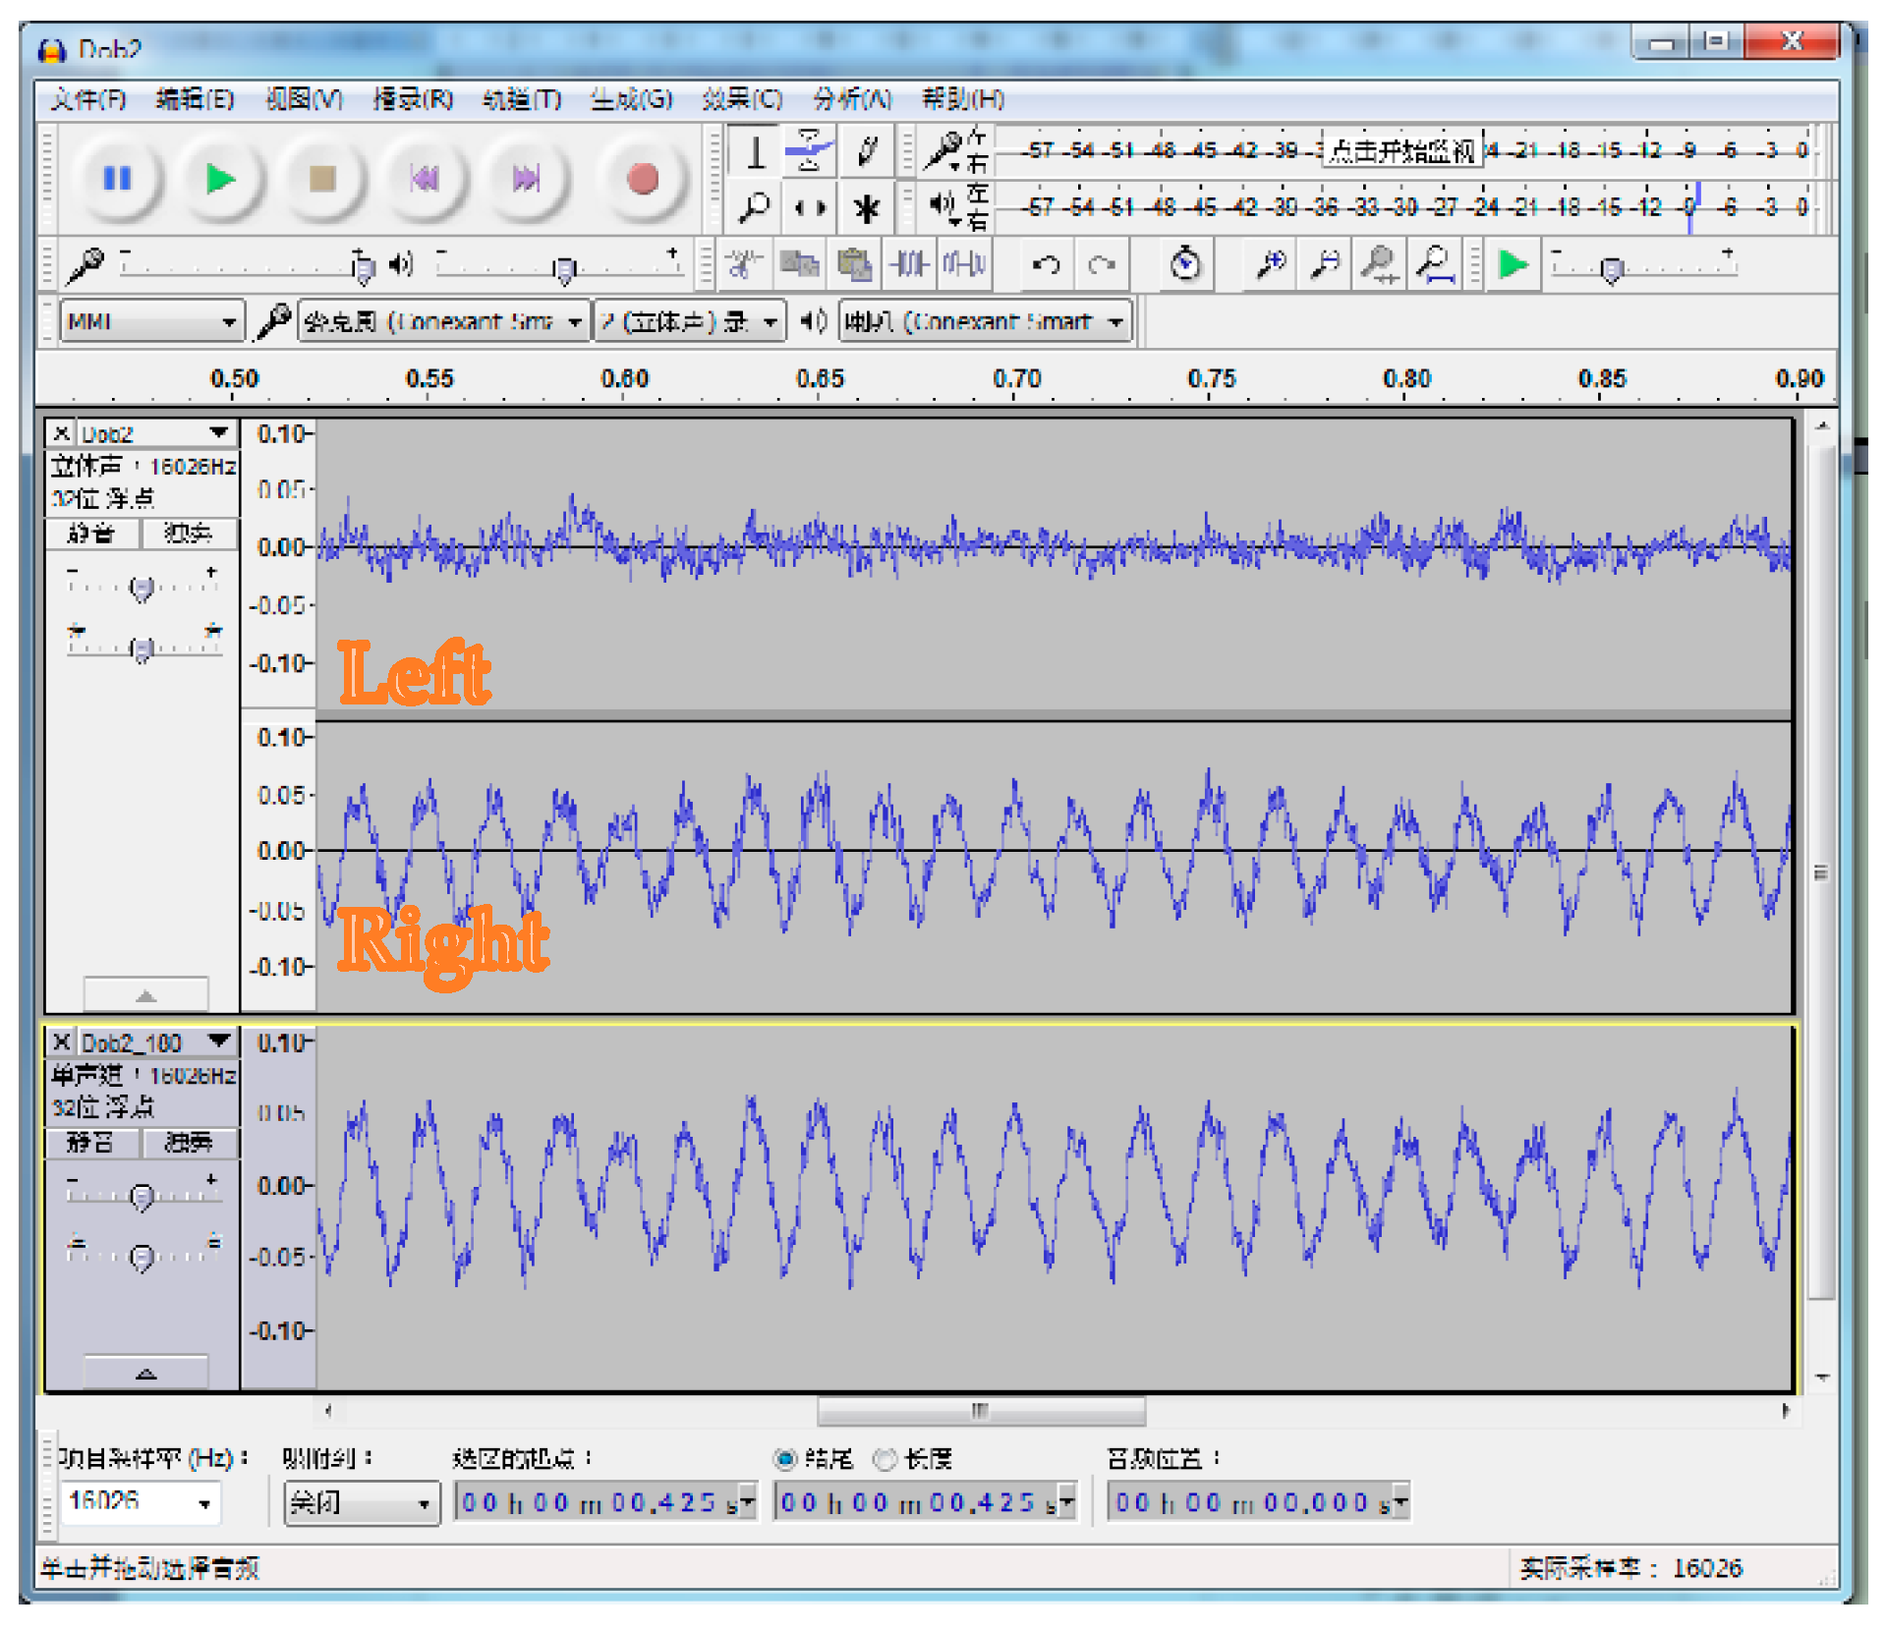Select the Time Shift tool
1886x1633 pixels.
pyautogui.click(x=810, y=208)
